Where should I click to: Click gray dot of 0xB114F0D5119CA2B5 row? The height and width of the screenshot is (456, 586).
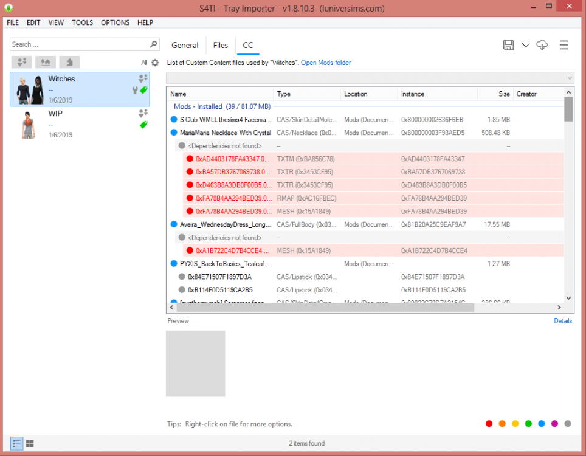coord(182,289)
